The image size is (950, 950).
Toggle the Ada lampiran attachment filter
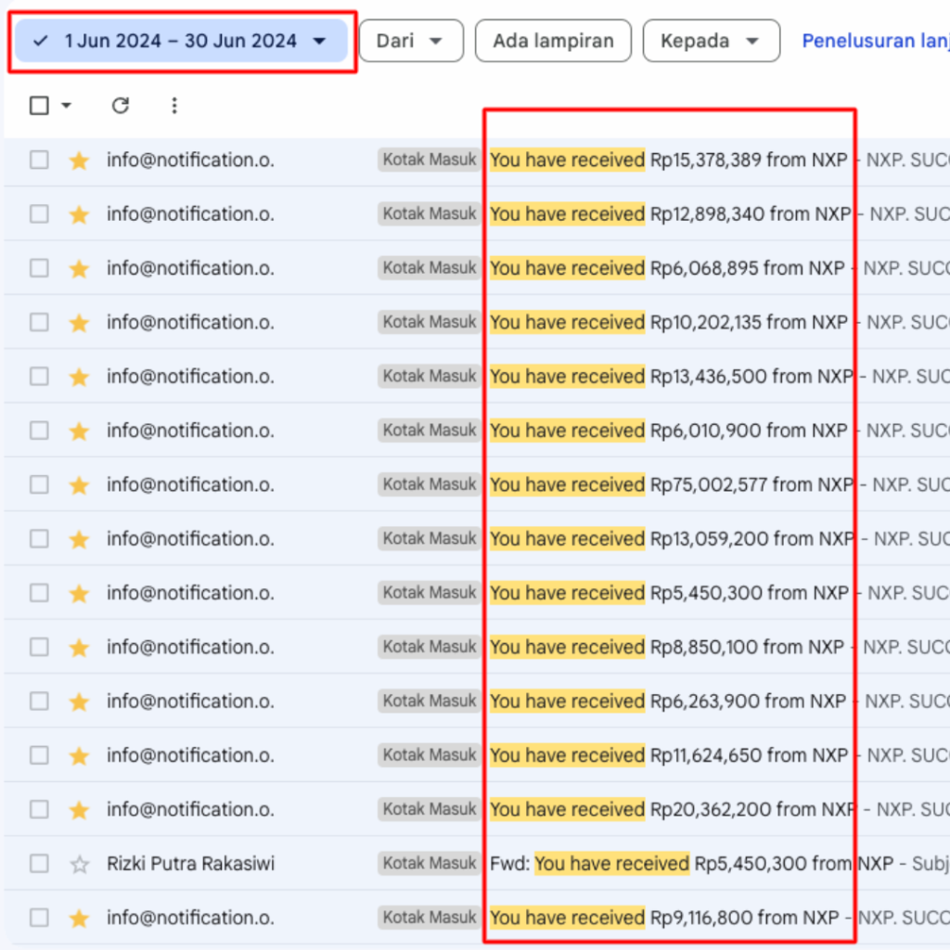pyautogui.click(x=553, y=41)
